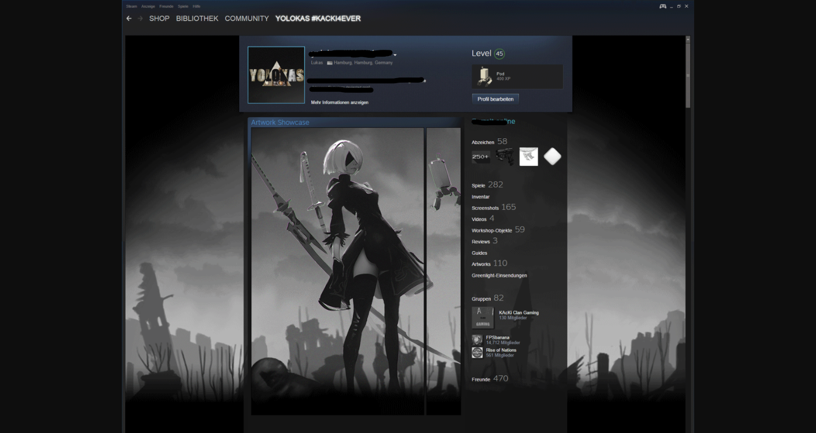Image resolution: width=816 pixels, height=433 pixels.
Task: Open Reviews 3 link
Action: 484,241
